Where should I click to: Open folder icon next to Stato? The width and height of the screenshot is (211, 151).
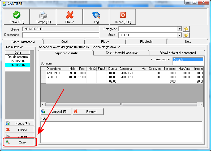(x=186, y=35)
